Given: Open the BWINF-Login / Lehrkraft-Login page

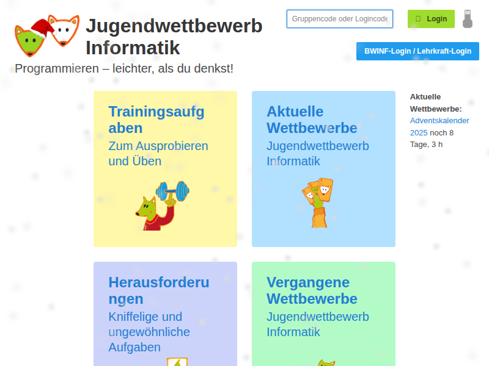Looking at the screenshot, I should click(x=417, y=51).
